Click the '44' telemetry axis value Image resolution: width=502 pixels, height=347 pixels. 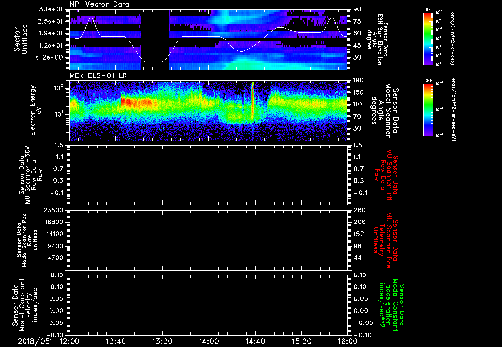tap(357, 258)
